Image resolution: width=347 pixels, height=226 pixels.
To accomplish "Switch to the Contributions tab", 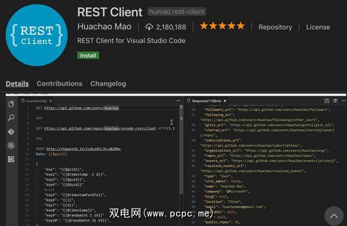I will click(x=60, y=83).
